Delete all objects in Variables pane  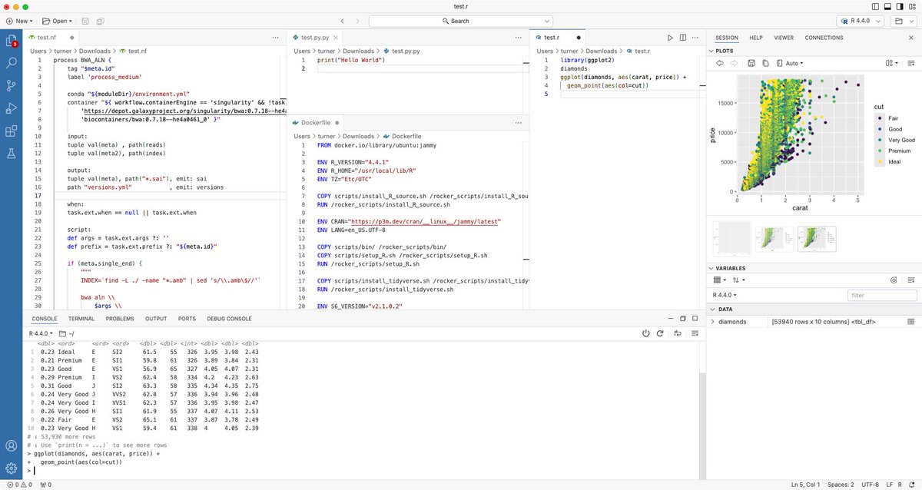point(912,281)
